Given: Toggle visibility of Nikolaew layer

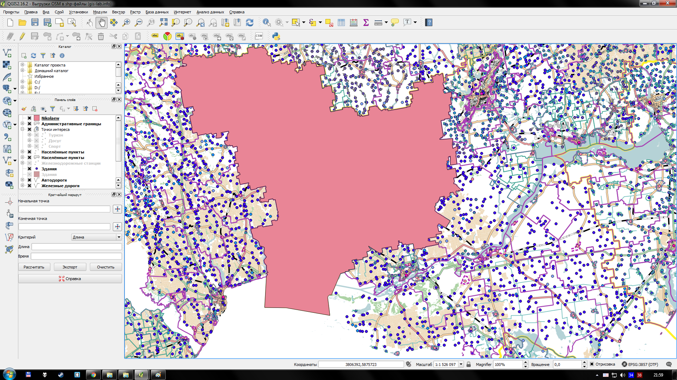Looking at the screenshot, I should [30, 118].
